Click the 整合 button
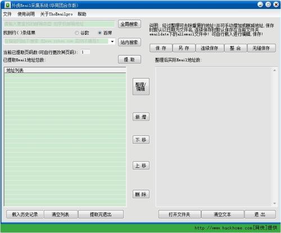This screenshot has width=281, height=233. tap(235, 48)
